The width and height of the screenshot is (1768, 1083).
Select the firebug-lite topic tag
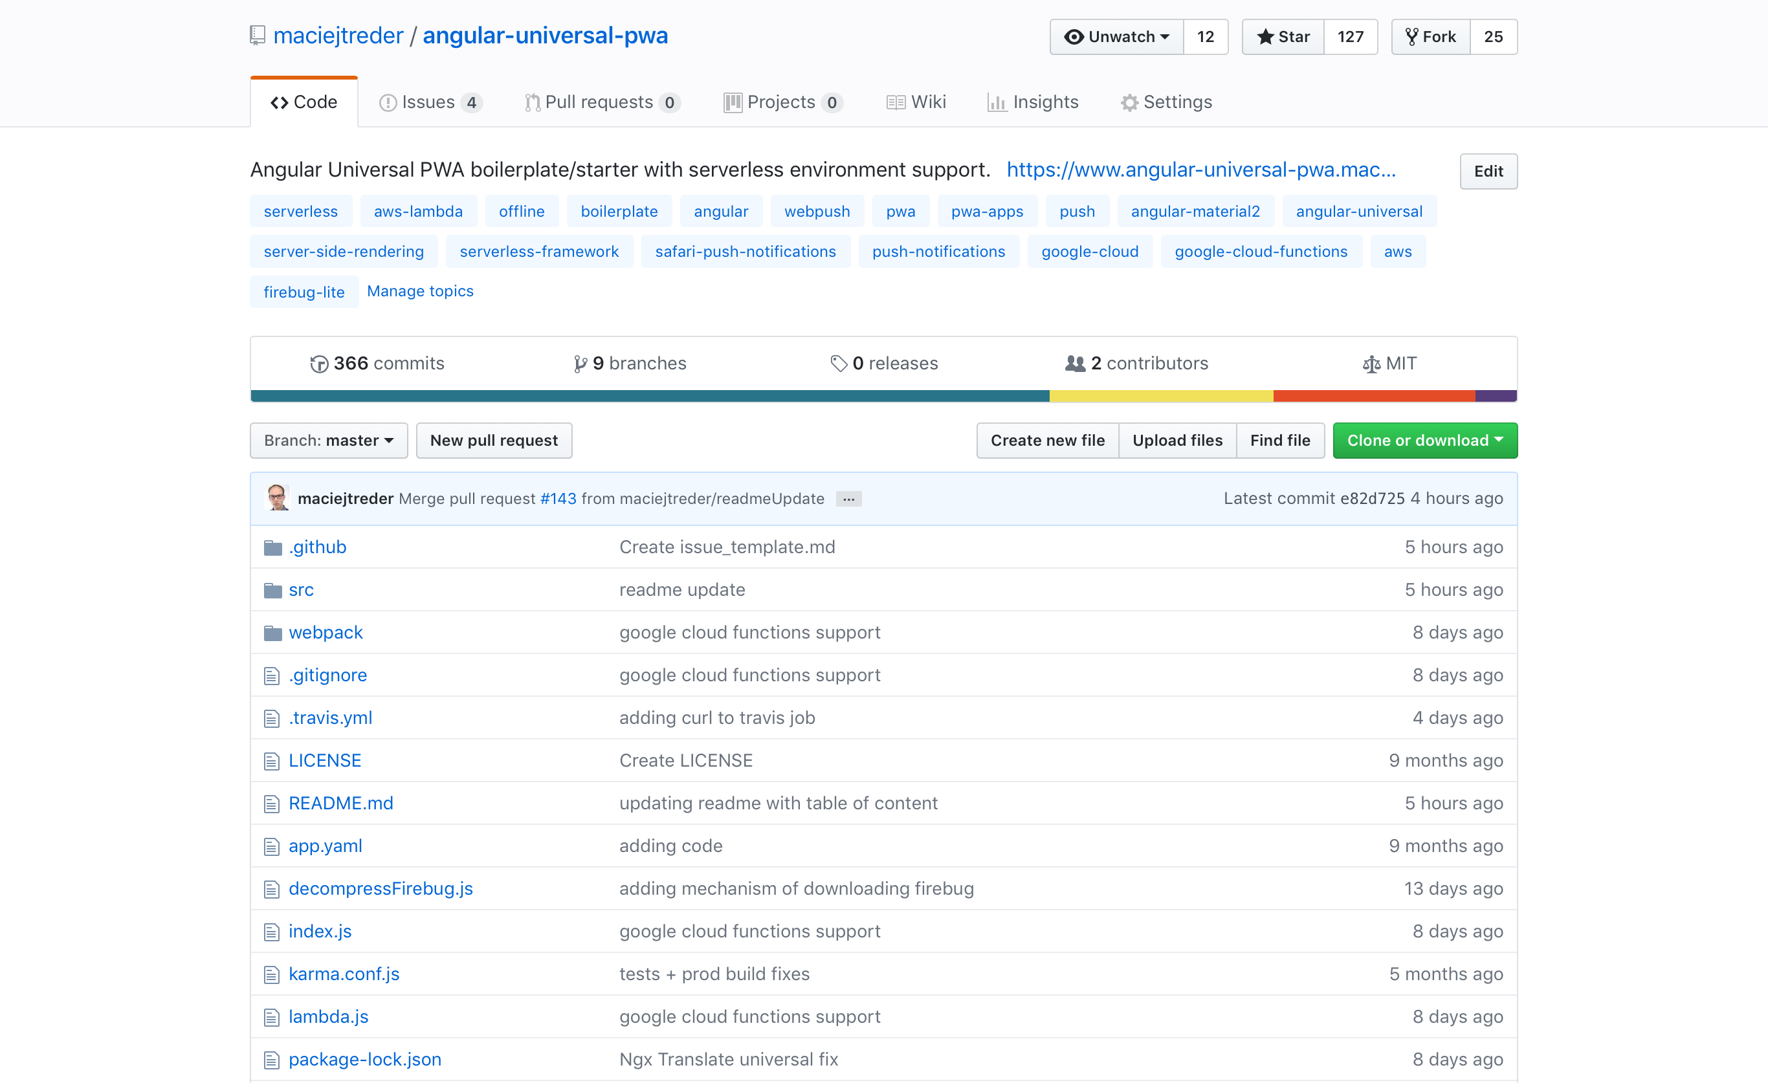point(304,291)
